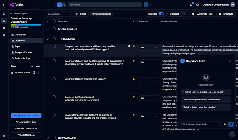
Task: Click copy icon on data protection question
Action: [x=129, y=46]
